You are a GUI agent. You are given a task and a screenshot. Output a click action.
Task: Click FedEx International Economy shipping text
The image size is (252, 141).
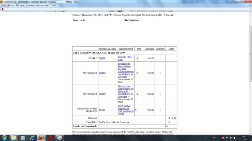114,122
